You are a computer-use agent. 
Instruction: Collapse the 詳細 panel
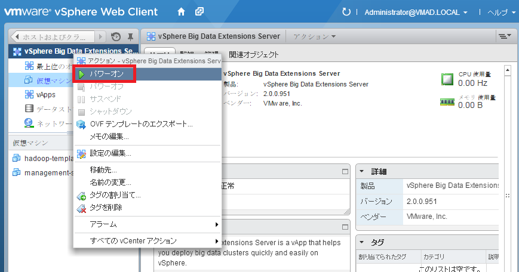coord(362,171)
